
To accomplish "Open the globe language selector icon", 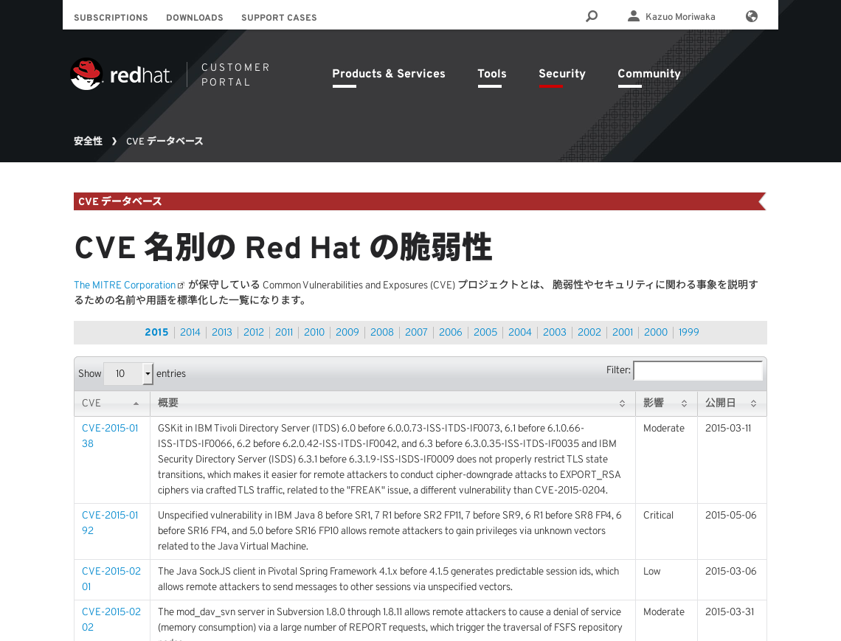I will (752, 16).
